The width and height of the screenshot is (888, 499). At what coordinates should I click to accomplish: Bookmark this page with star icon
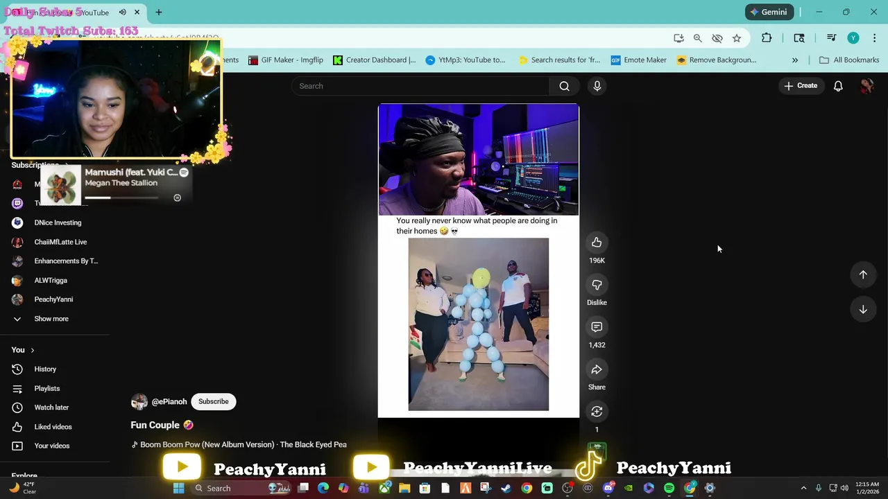737,38
